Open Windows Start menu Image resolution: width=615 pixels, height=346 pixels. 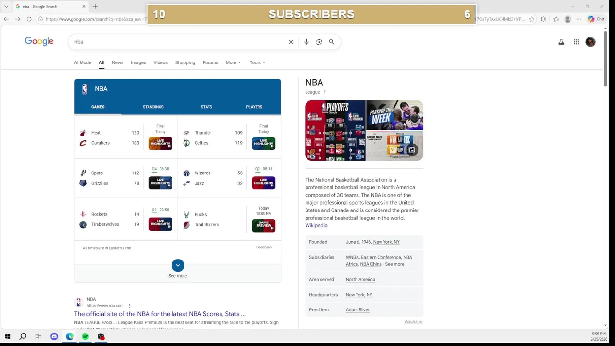(7, 336)
